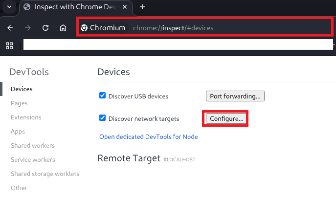This screenshot has width=336, height=213.
Task: Click the Chromium site info icon
Action: tap(84, 28)
